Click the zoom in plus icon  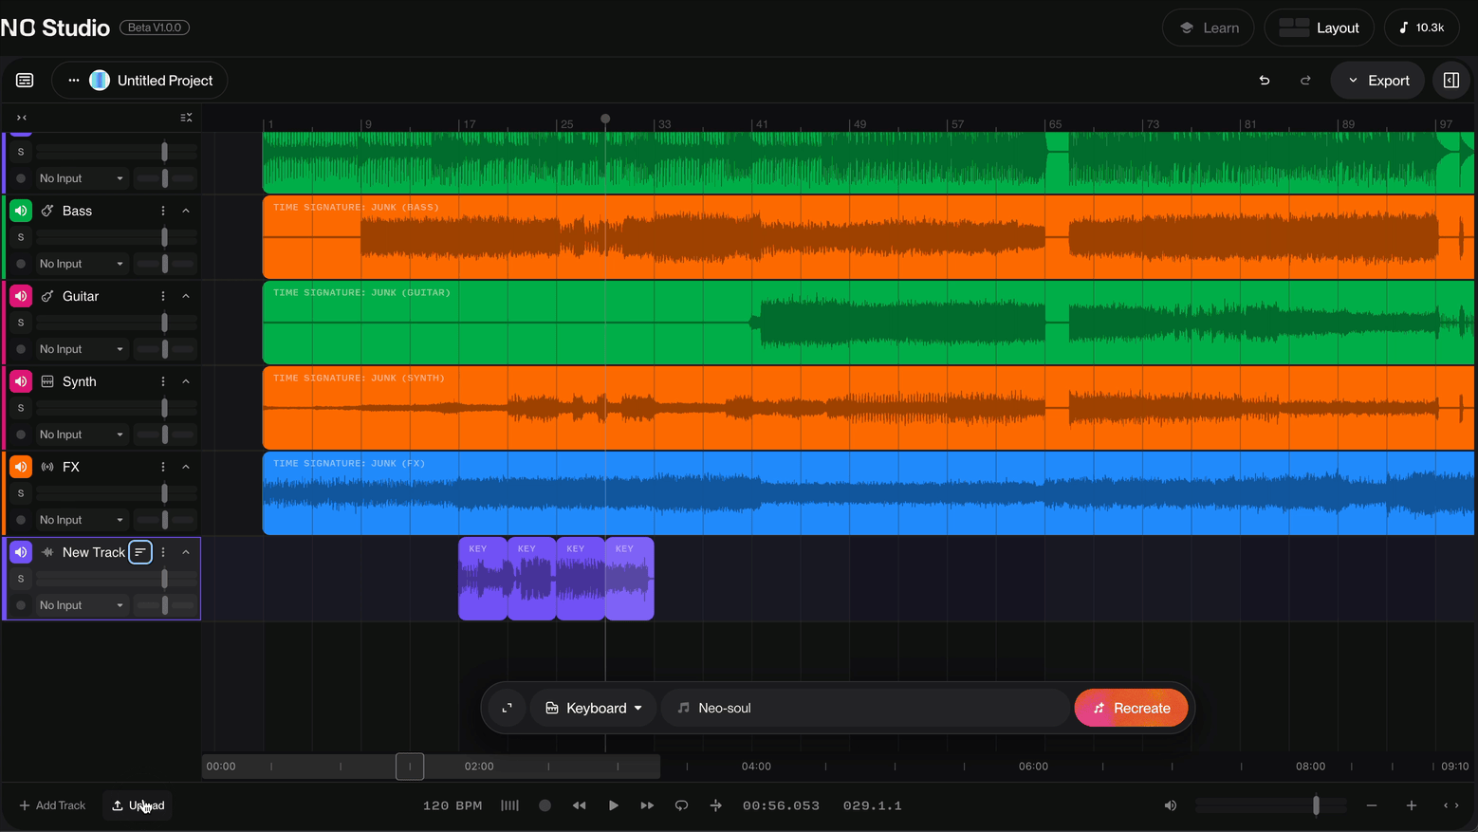(x=1412, y=805)
